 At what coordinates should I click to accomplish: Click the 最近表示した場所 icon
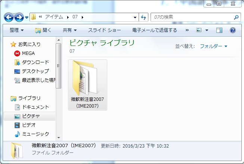(17, 80)
